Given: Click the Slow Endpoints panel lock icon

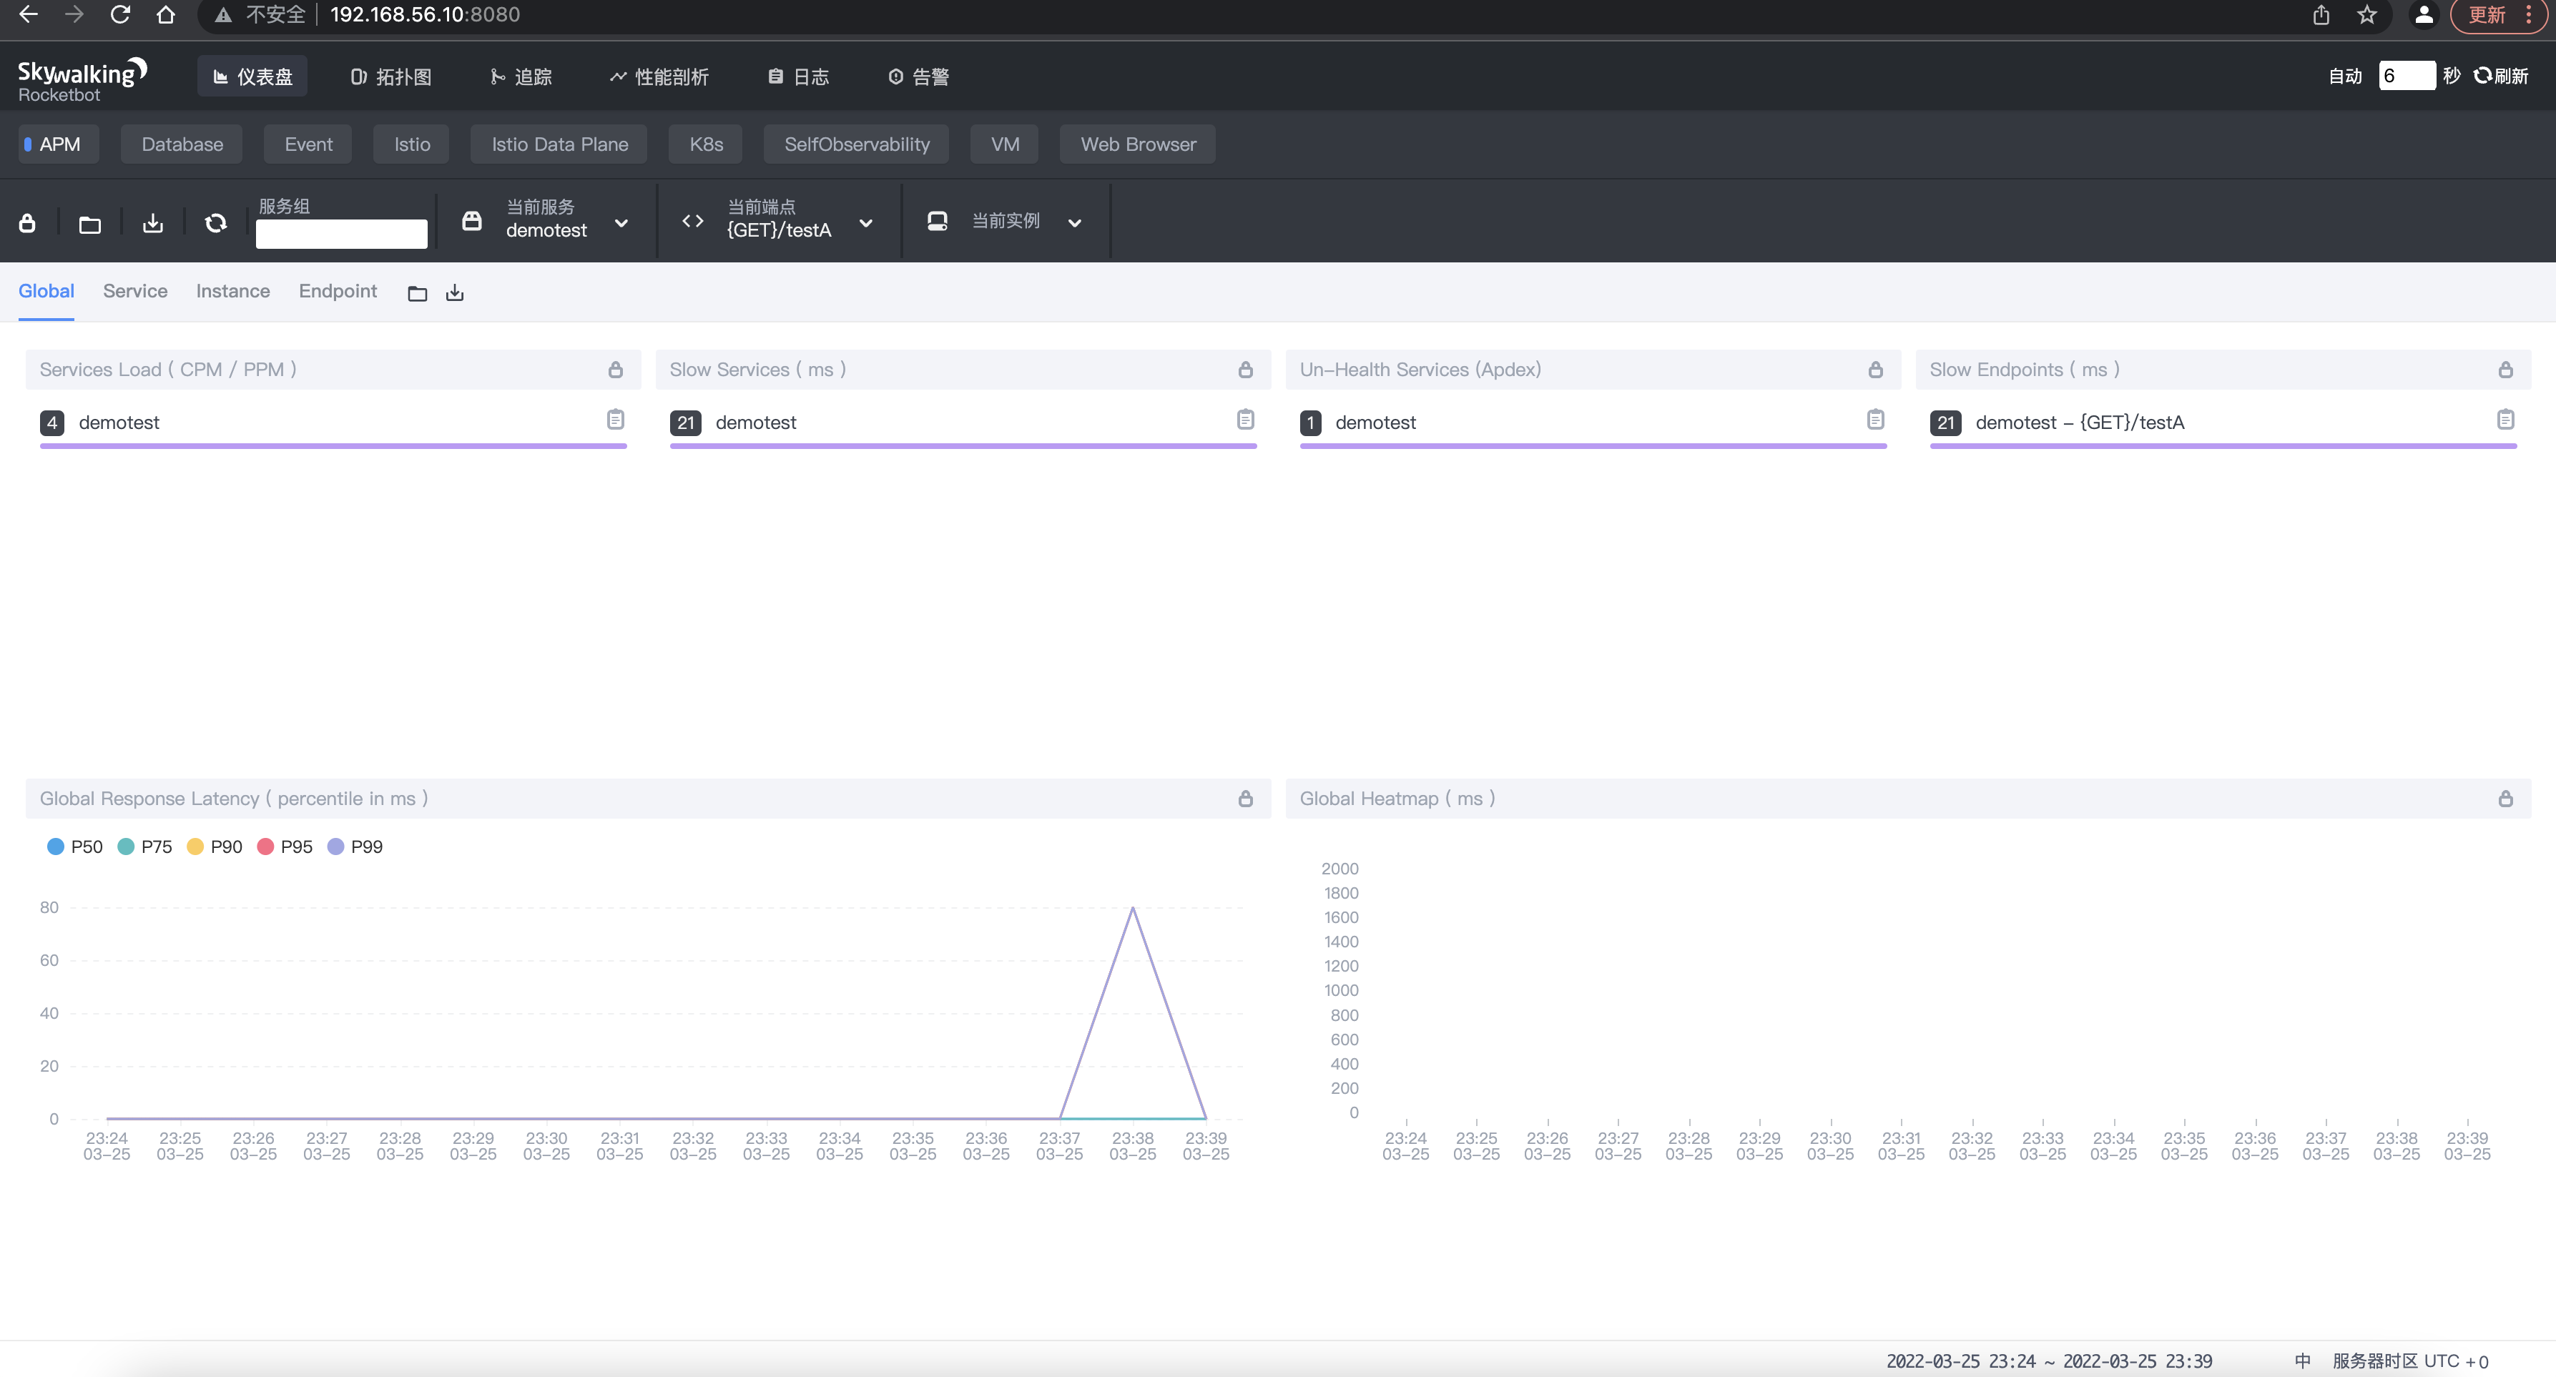Looking at the screenshot, I should coord(2505,369).
